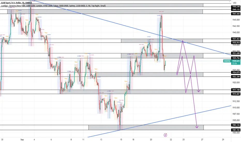Click the 1905.000 price axis tick
This screenshot has width=241, height=142.
[x=236, y=120]
